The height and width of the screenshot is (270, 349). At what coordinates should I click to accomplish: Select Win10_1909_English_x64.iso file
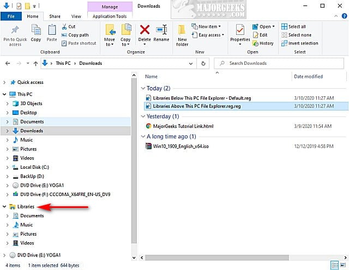pos(180,146)
